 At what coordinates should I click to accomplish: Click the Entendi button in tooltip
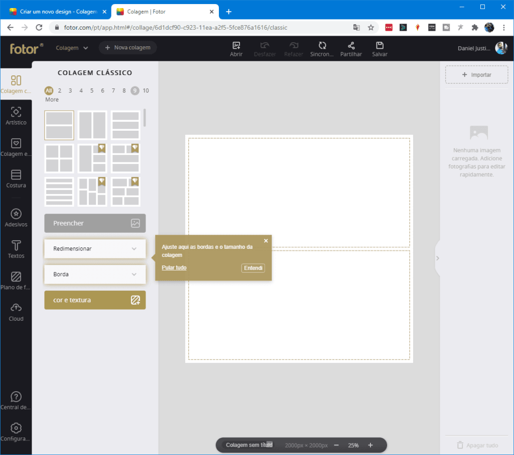tap(253, 268)
